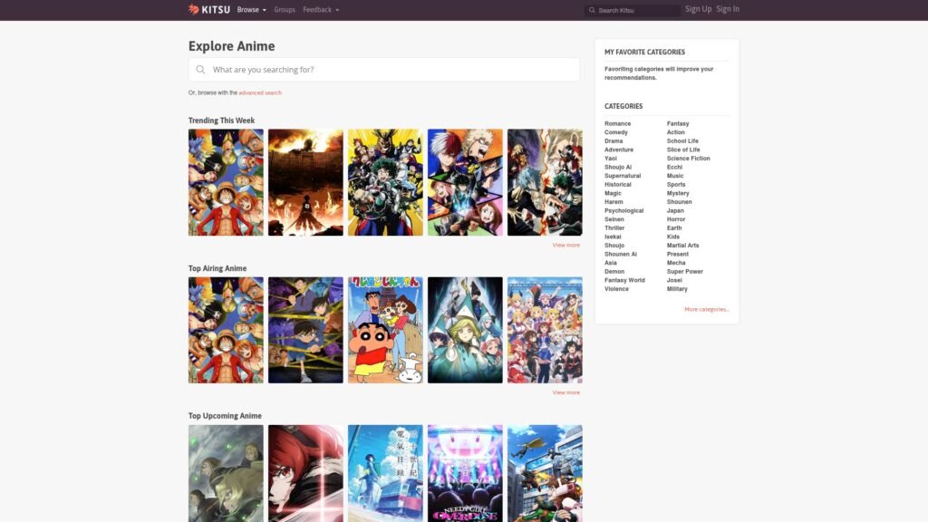Select the Science Fiction category
The width and height of the screenshot is (928, 522).
pos(688,159)
